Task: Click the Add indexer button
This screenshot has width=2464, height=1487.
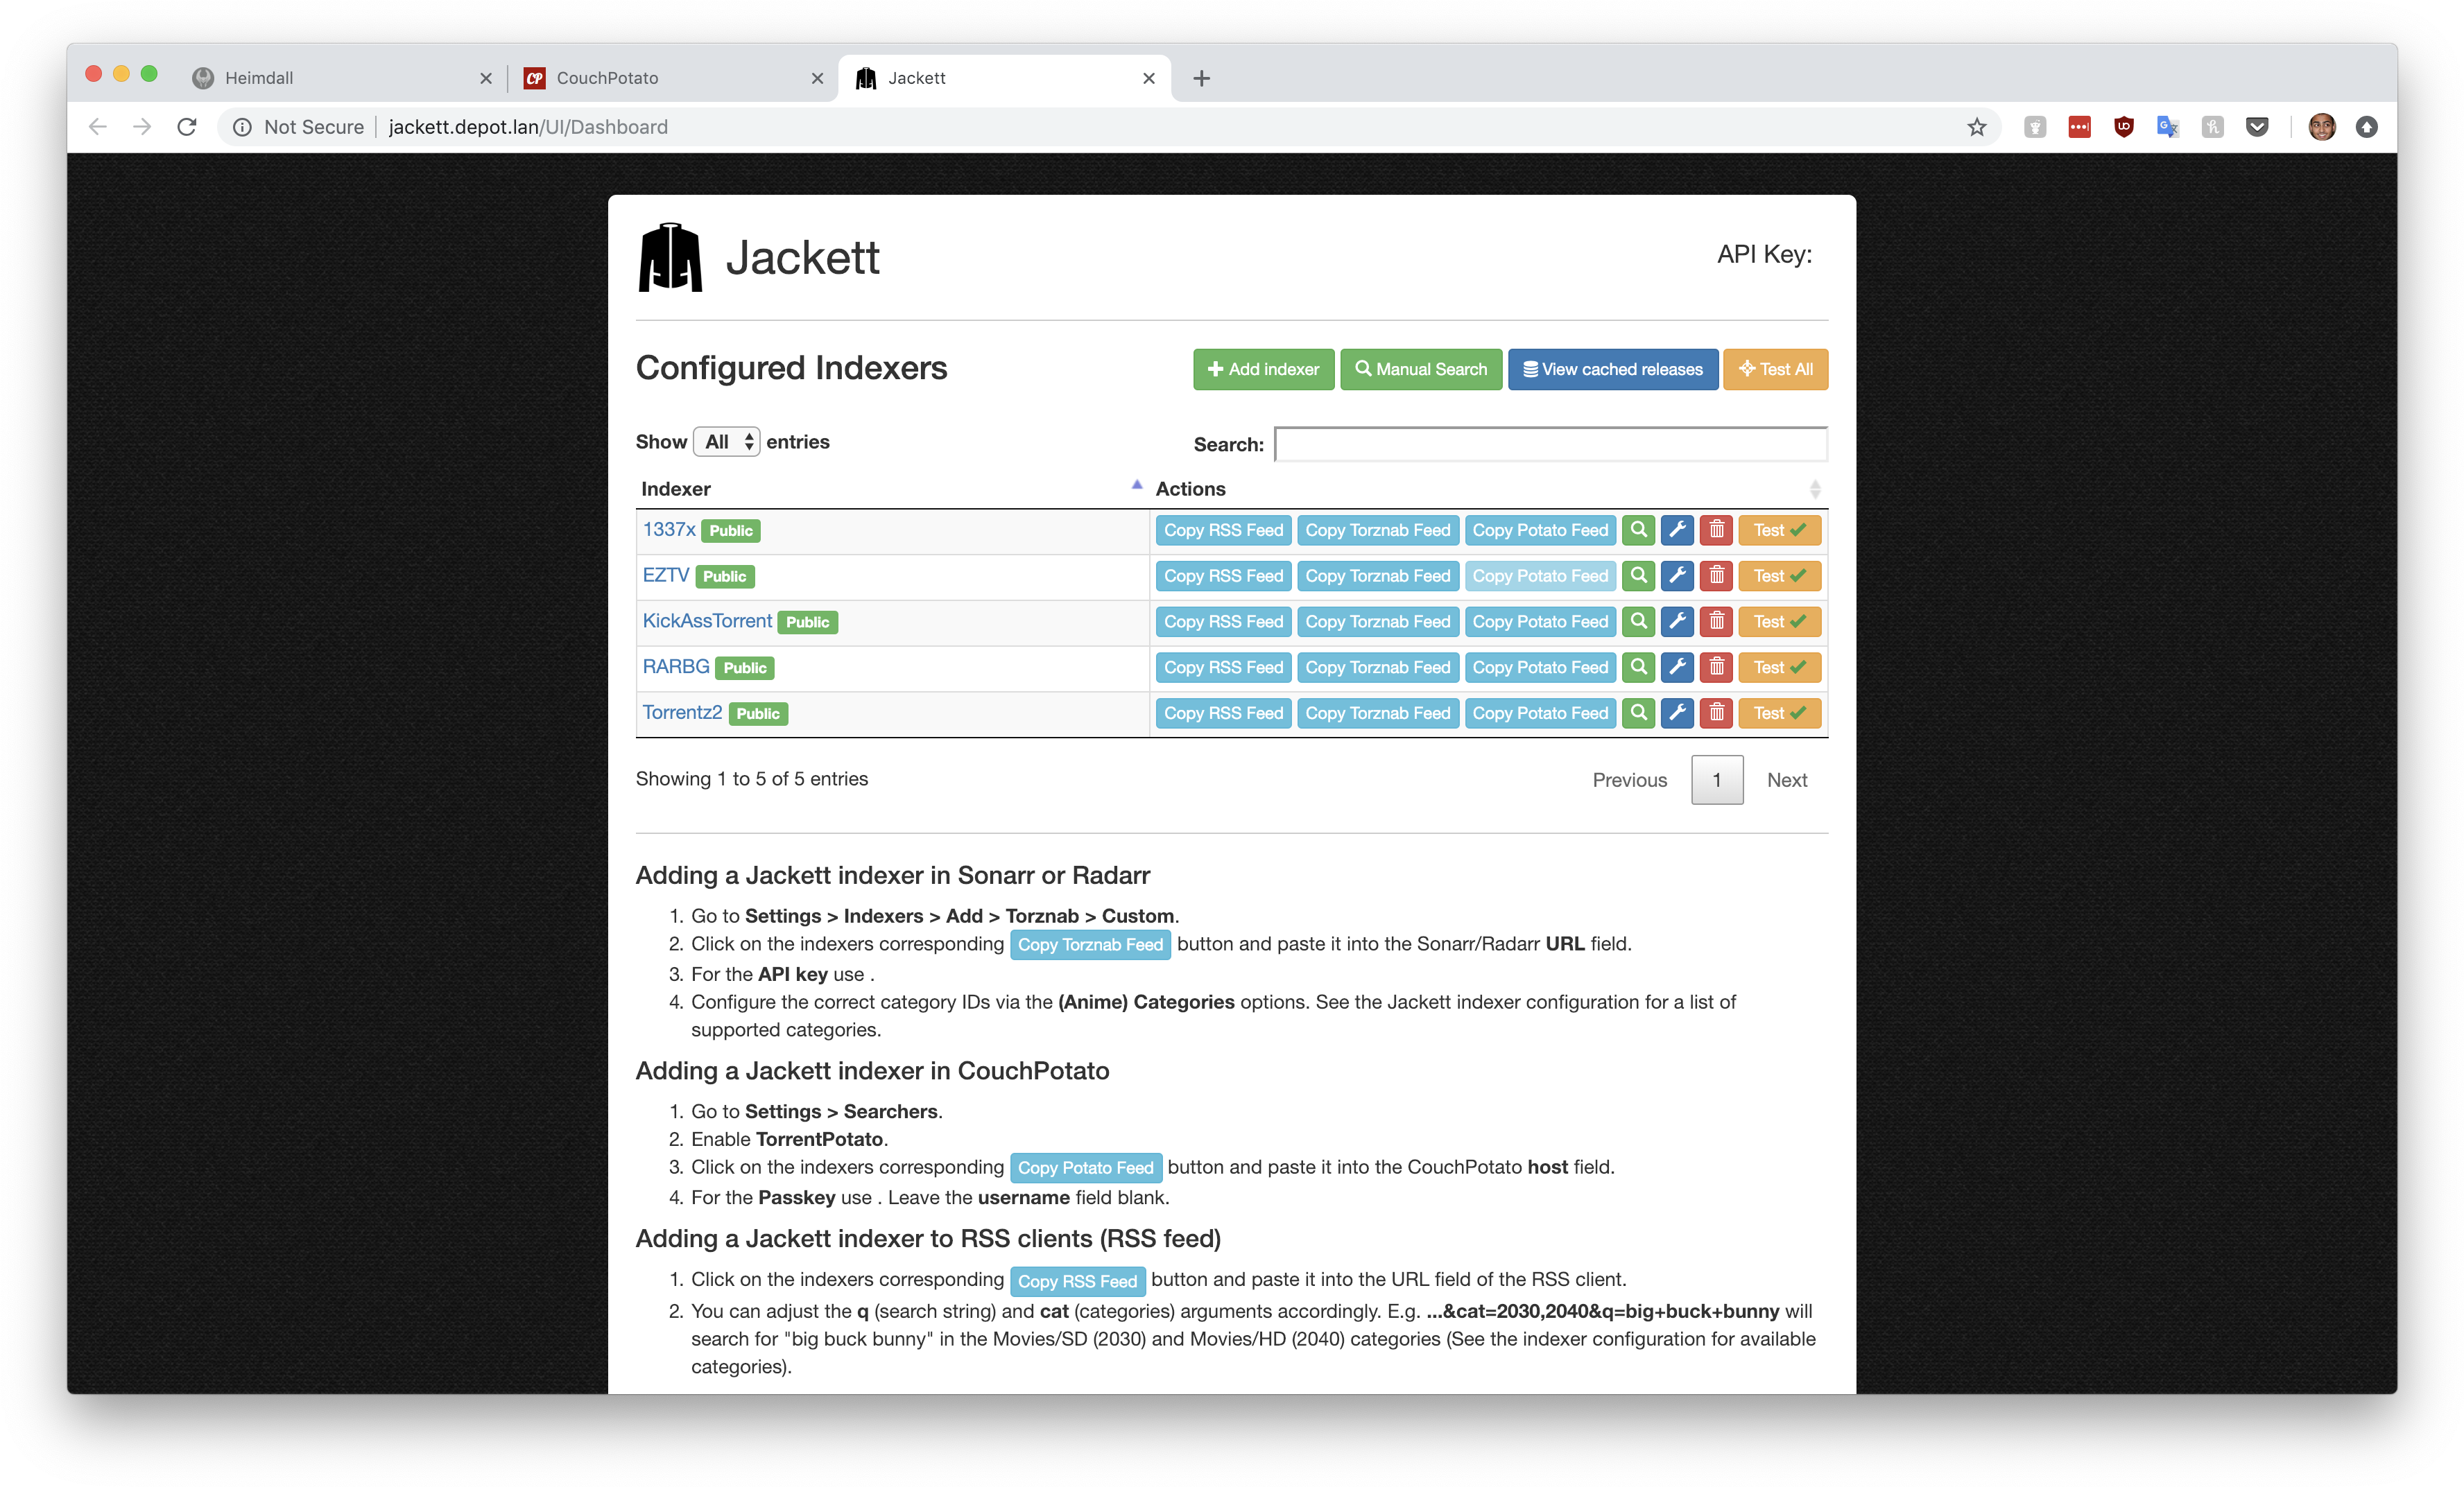Action: pos(1263,369)
